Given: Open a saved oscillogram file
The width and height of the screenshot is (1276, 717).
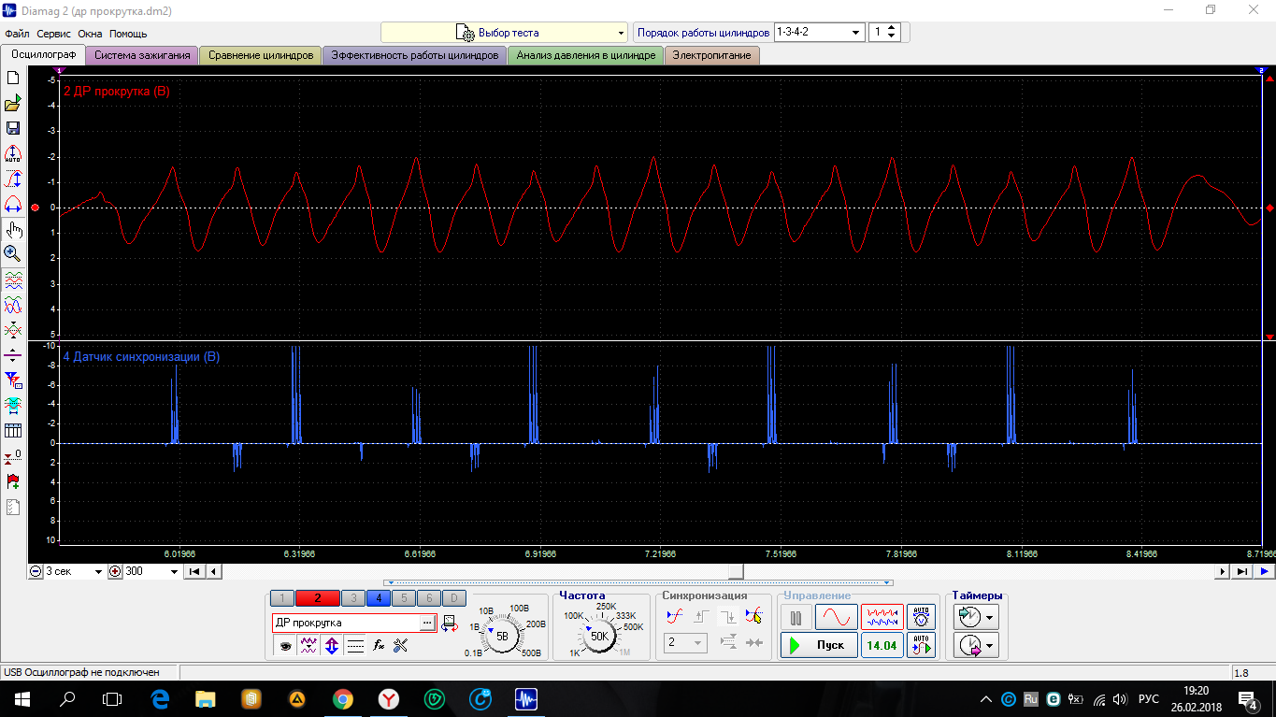Looking at the screenshot, I should (13, 104).
